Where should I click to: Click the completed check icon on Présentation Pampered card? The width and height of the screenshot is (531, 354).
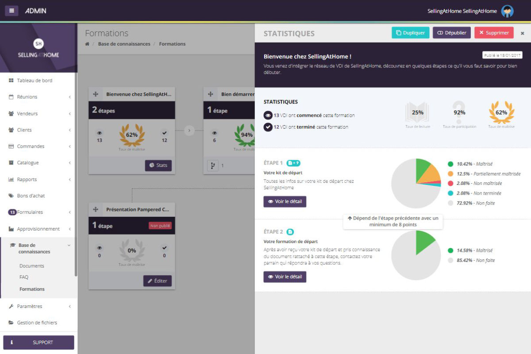(x=164, y=248)
